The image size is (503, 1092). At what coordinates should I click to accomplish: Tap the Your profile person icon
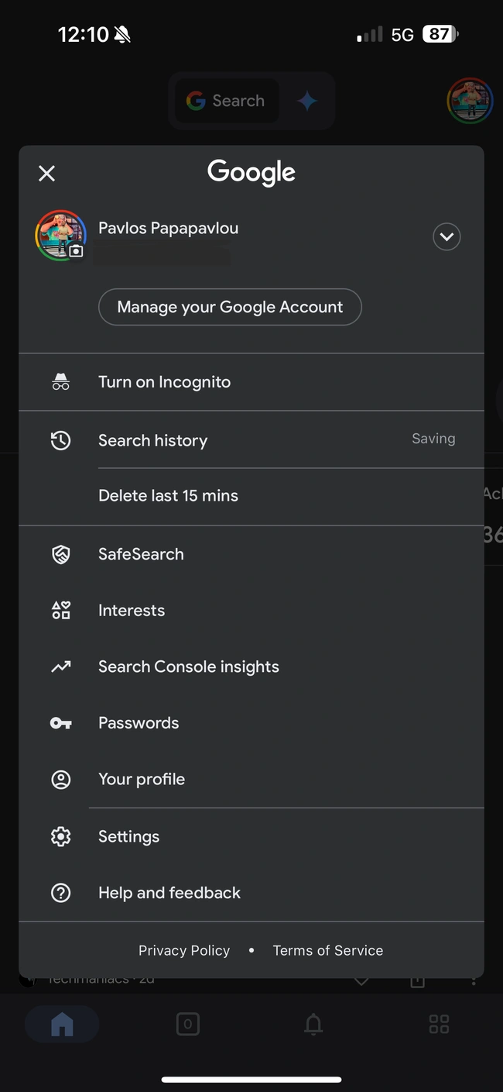60,780
